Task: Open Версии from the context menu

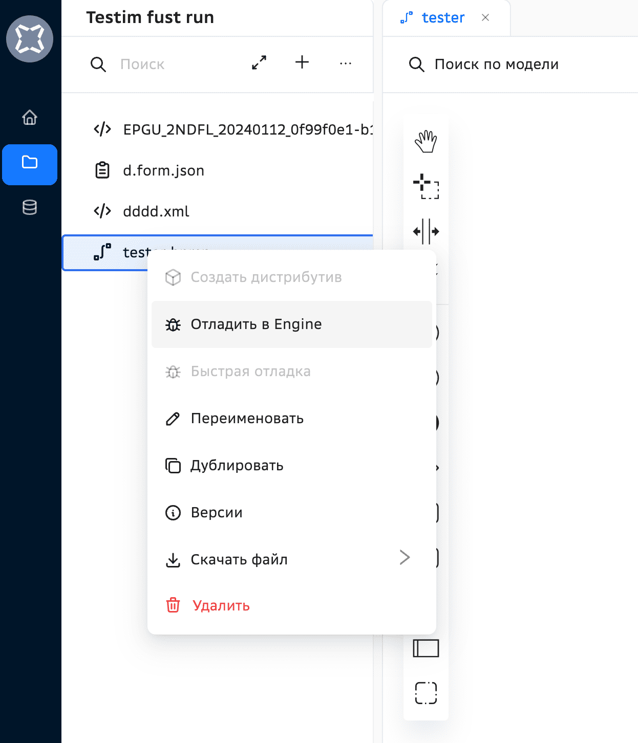Action: [216, 513]
